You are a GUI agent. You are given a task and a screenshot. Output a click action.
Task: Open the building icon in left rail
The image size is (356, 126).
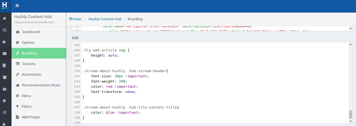(4, 65)
